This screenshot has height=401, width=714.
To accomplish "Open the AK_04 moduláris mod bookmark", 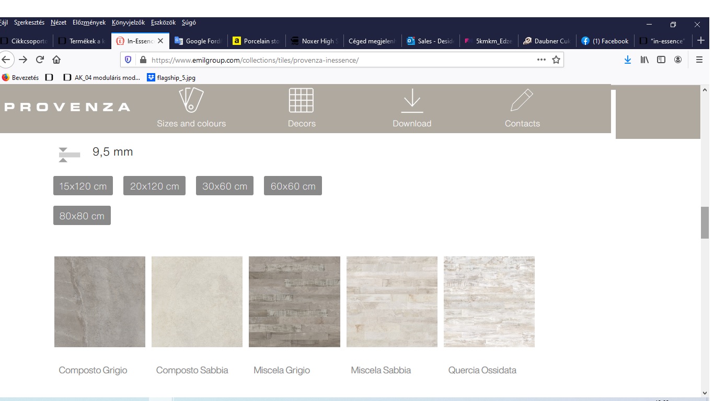I will (x=102, y=78).
